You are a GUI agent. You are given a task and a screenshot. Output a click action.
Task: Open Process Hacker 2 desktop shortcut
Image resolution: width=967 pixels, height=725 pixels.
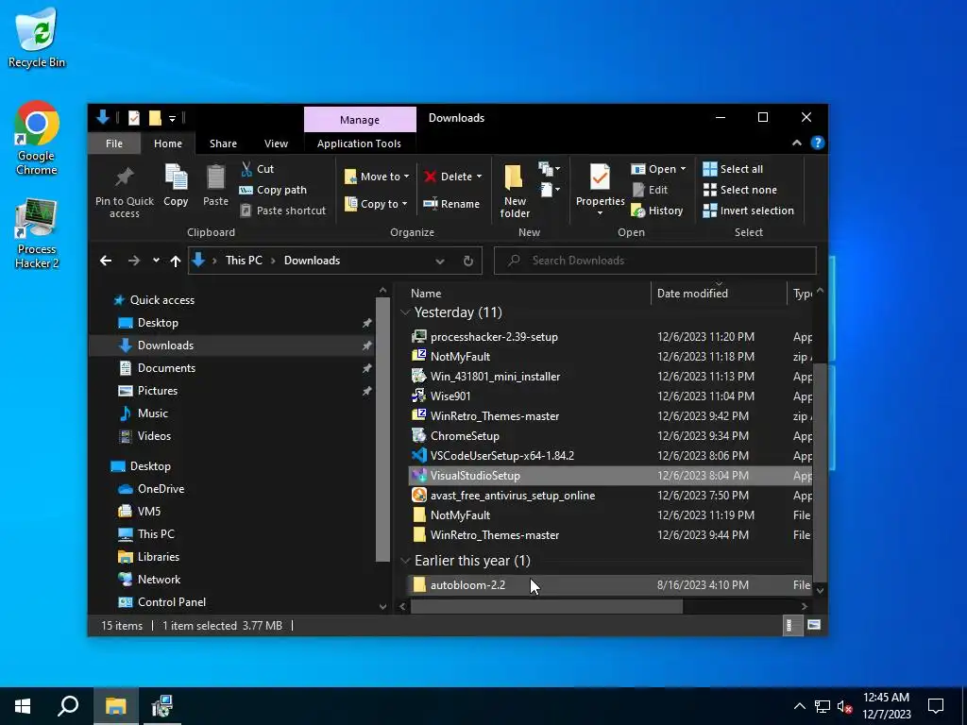[x=37, y=233]
